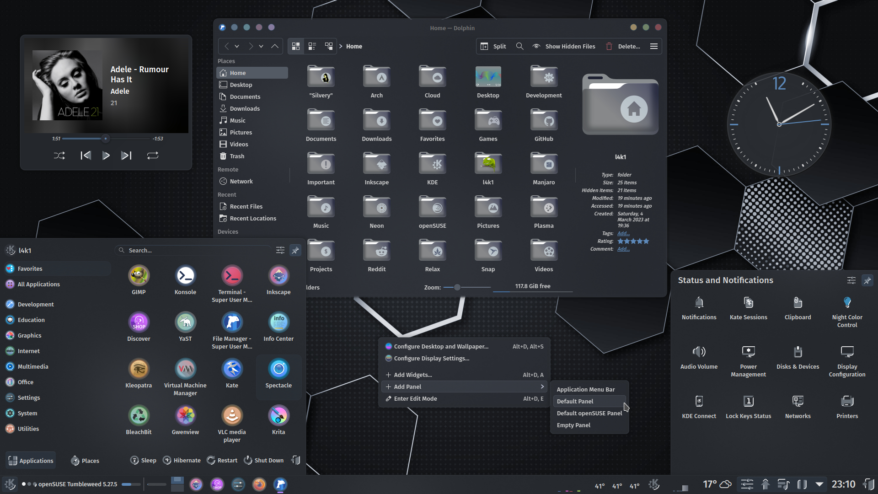This screenshot has width=878, height=494.
Task: Choose Application Menu Bar option
Action: coord(586,389)
